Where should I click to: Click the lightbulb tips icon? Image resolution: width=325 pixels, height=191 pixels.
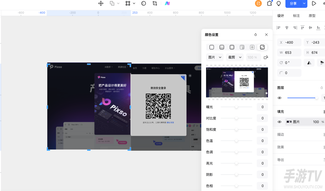pyautogui.click(x=279, y=3)
